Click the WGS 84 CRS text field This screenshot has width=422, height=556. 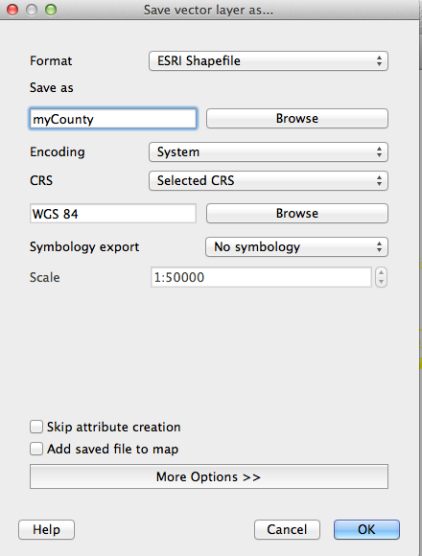pos(113,214)
